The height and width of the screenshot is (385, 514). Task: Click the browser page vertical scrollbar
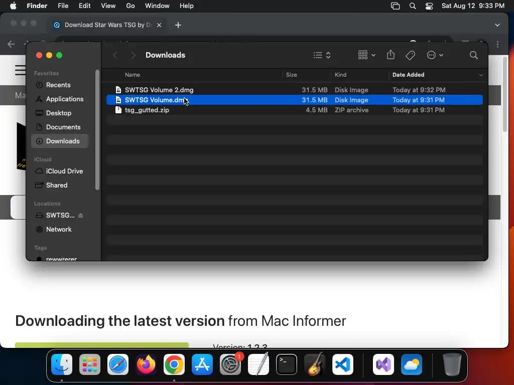tap(504, 94)
